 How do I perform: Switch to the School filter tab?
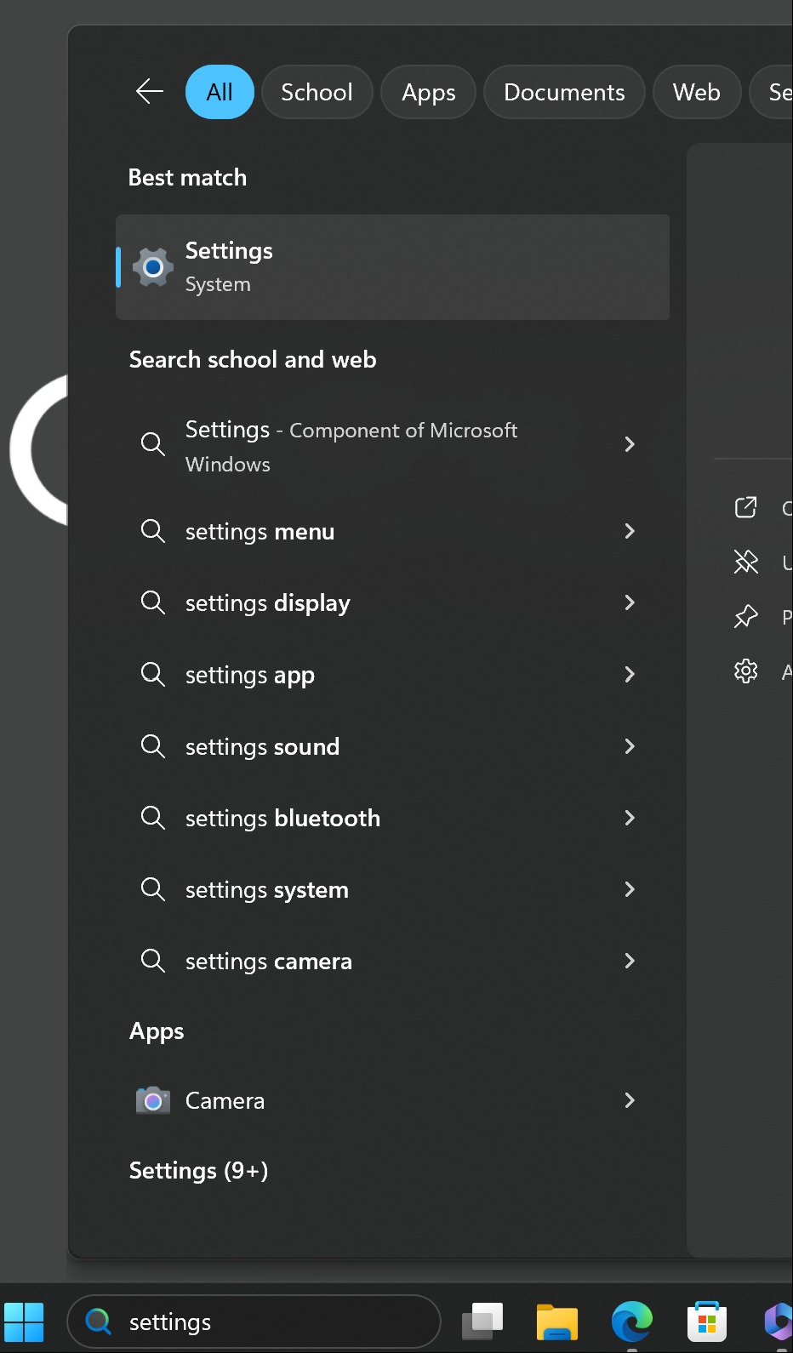coord(317,92)
